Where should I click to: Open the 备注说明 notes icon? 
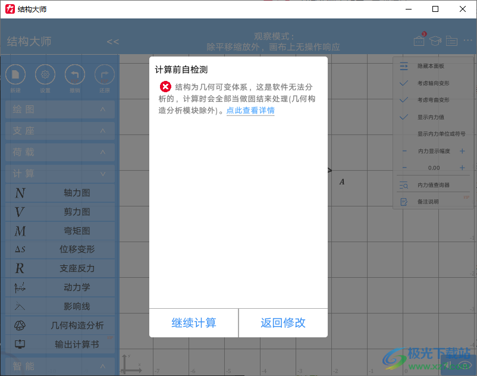click(x=404, y=202)
